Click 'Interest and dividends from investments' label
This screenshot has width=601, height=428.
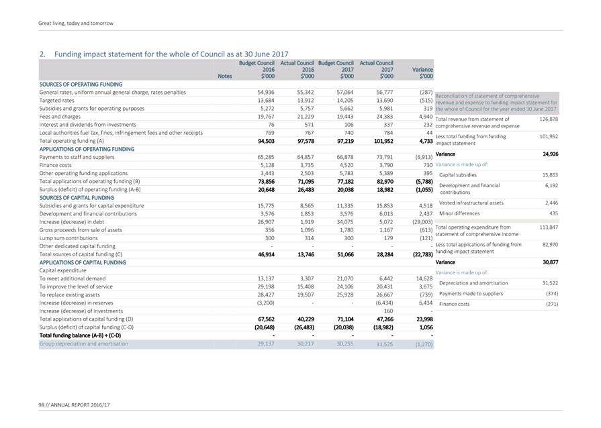(x=88, y=125)
